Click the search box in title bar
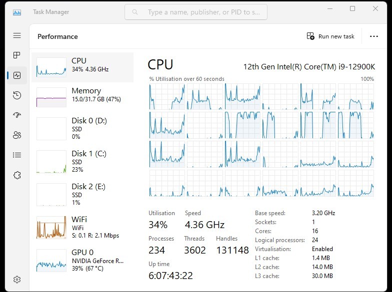 (x=196, y=12)
